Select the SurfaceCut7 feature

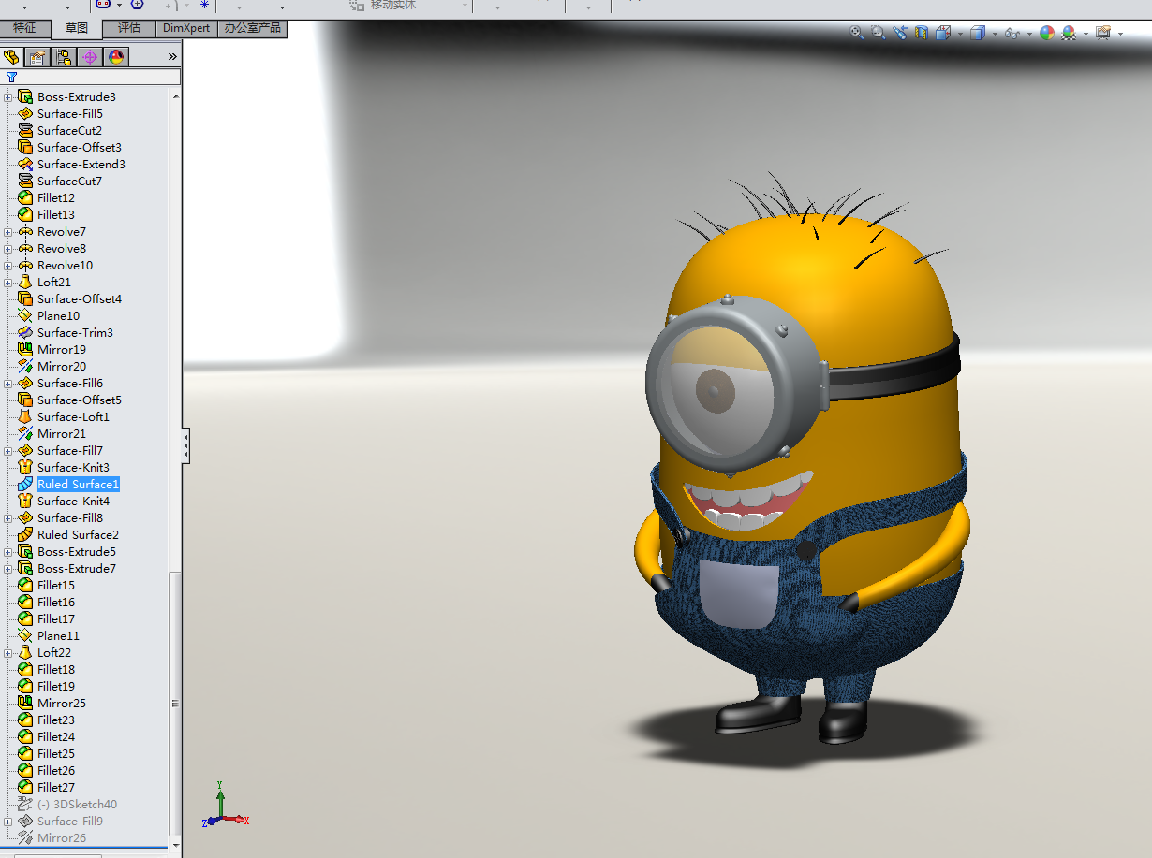69,182
